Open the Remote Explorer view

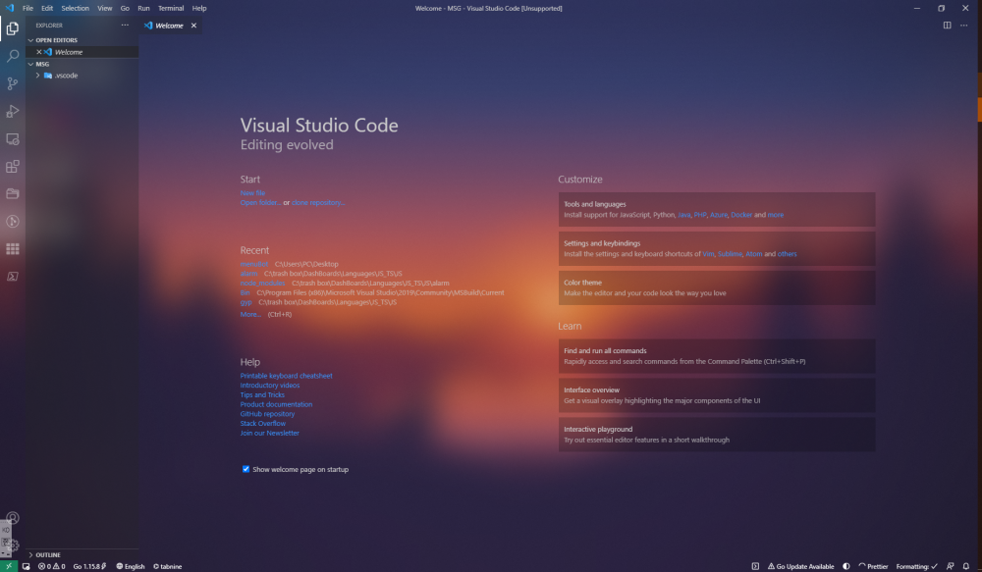[13, 139]
